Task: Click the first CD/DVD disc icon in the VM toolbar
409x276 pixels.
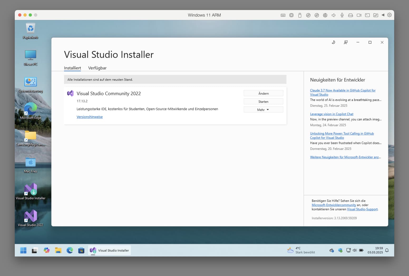Action: coord(308,15)
